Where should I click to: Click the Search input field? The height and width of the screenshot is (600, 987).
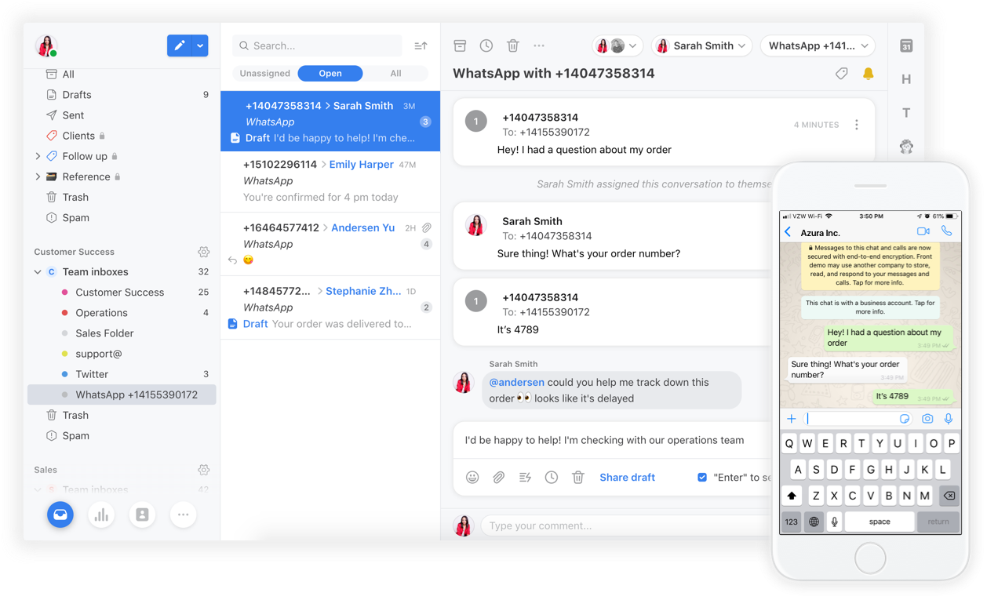[x=319, y=46]
